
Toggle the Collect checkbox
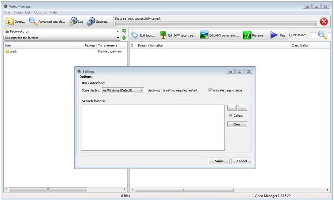coord(231,116)
